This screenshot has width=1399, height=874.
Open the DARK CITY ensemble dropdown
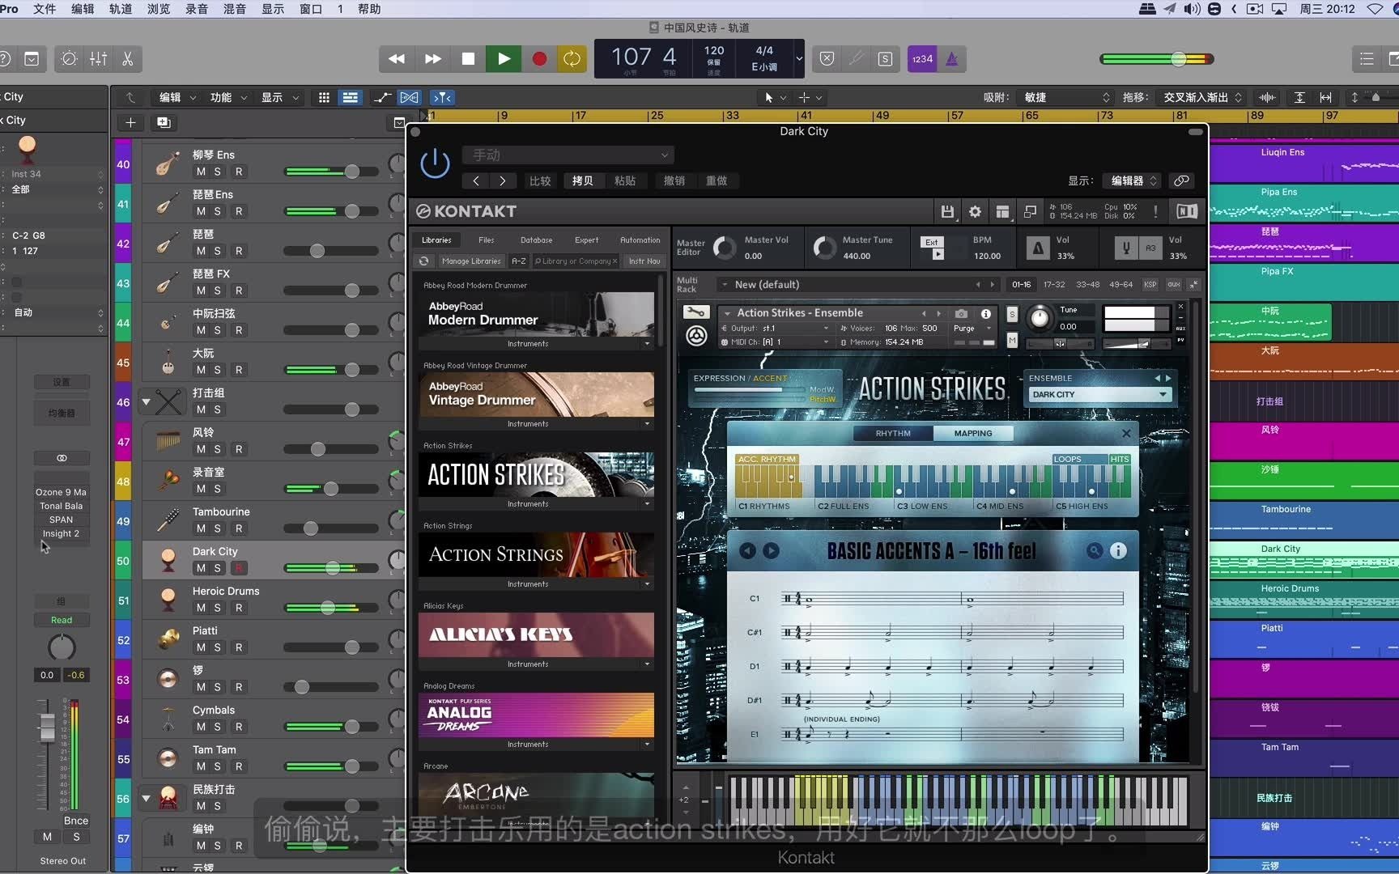(1099, 395)
